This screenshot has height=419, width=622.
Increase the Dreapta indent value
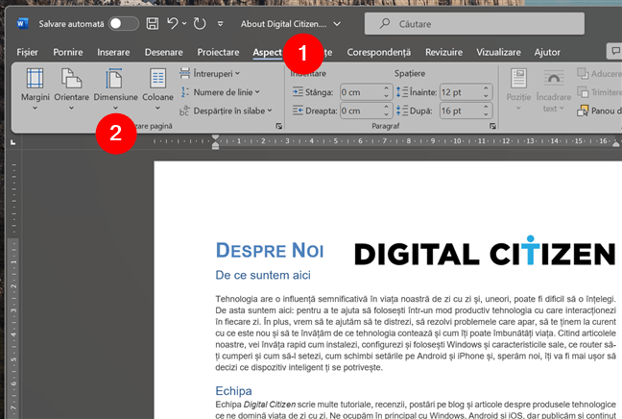387,107
